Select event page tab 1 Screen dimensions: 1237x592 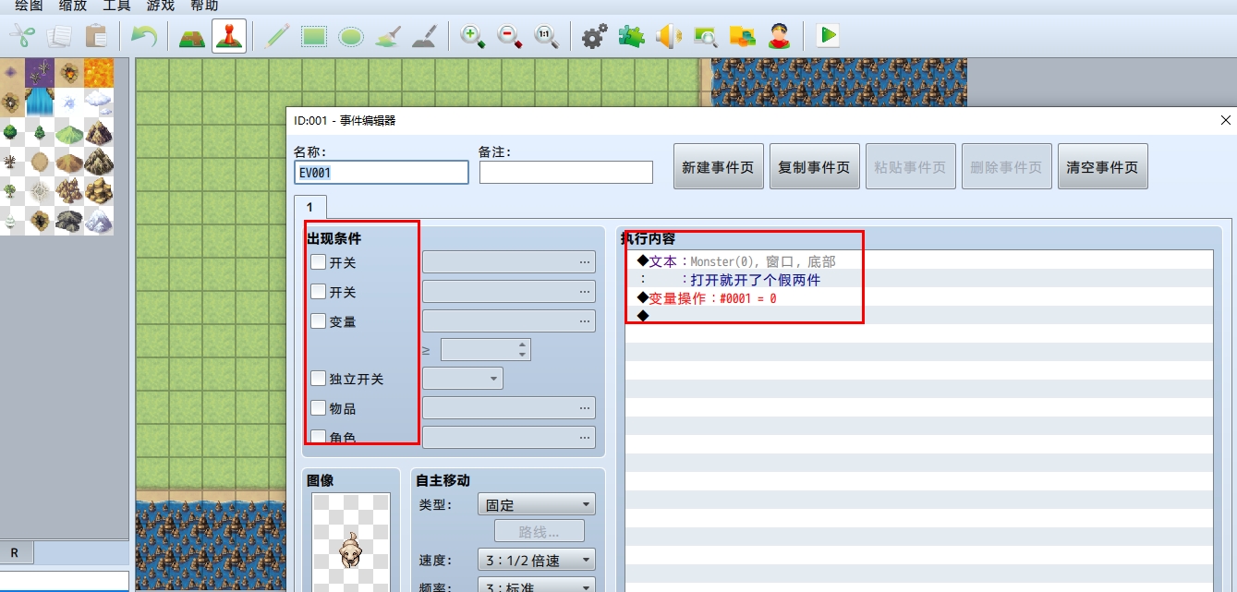(309, 207)
